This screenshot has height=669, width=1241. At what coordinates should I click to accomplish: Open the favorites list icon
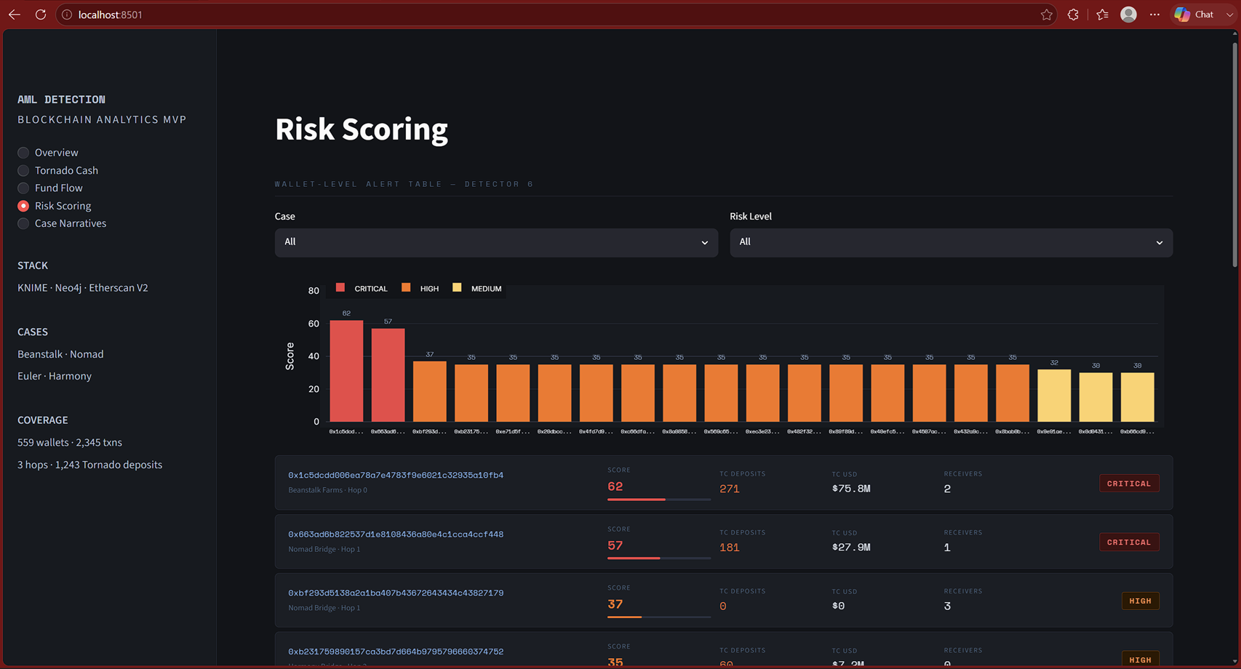[x=1102, y=15]
